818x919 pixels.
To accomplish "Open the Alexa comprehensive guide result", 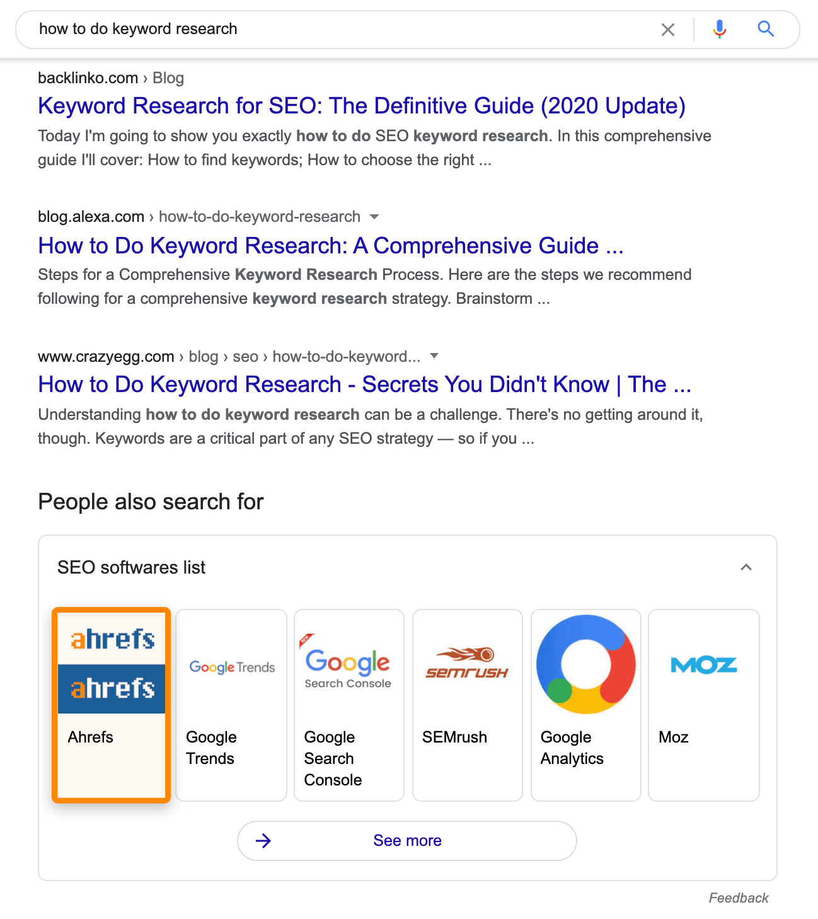I will [x=330, y=246].
